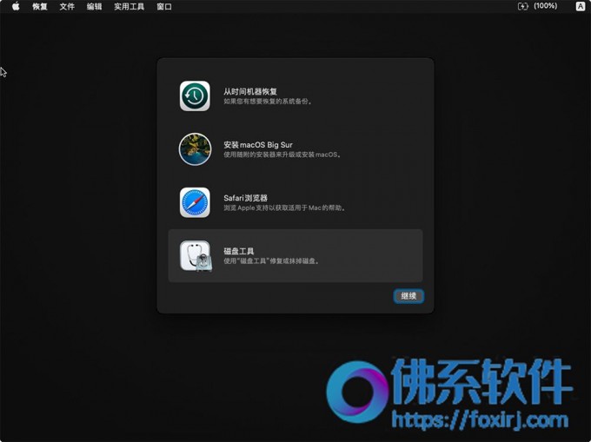Click the battery 100% text

click(546, 6)
